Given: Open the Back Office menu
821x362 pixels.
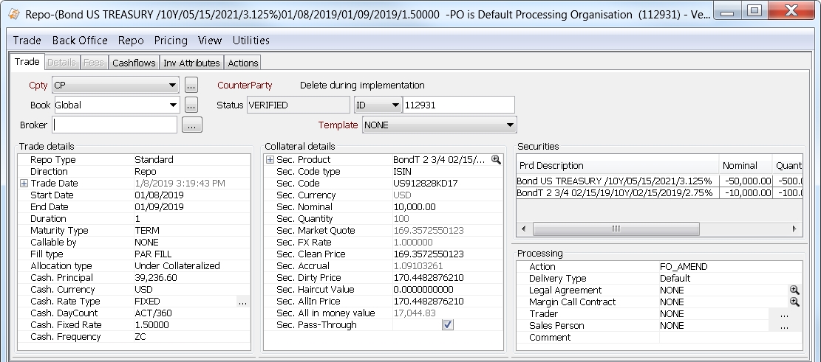Looking at the screenshot, I should 80,41.
